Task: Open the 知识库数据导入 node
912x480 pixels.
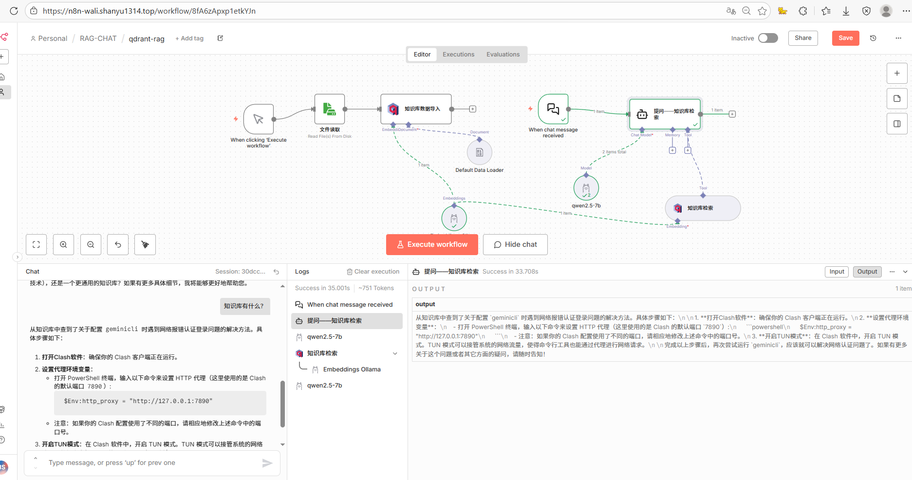Action: coord(415,109)
